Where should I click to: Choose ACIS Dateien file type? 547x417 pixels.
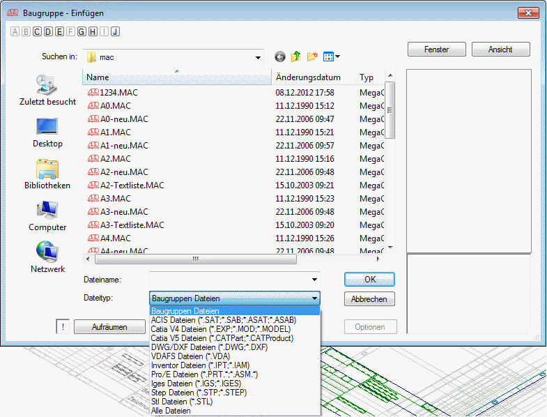pos(235,320)
